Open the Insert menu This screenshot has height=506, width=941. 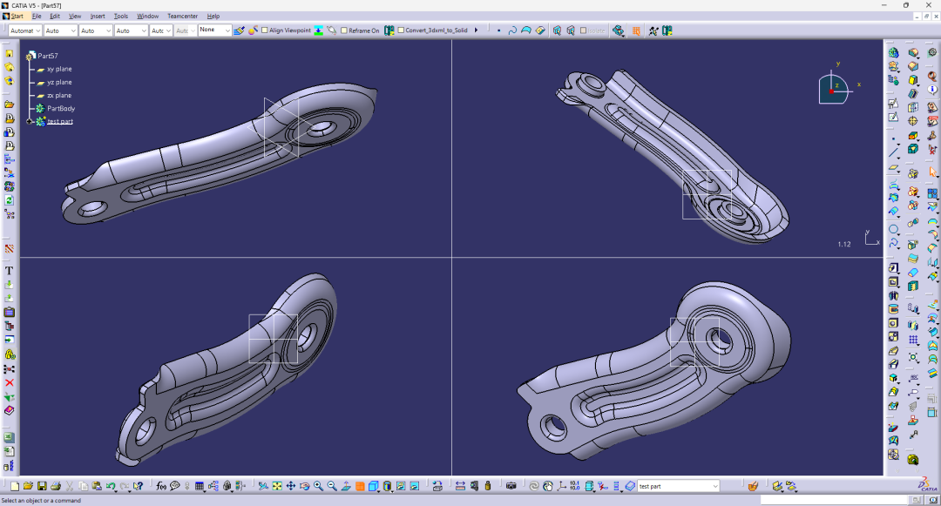coord(98,16)
